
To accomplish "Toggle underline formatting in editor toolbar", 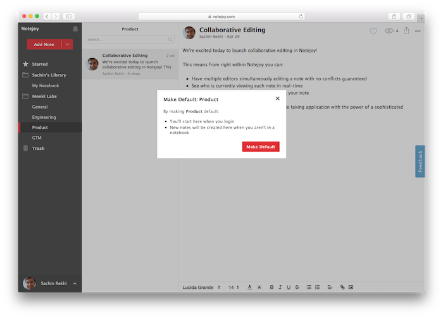I will click(x=288, y=287).
